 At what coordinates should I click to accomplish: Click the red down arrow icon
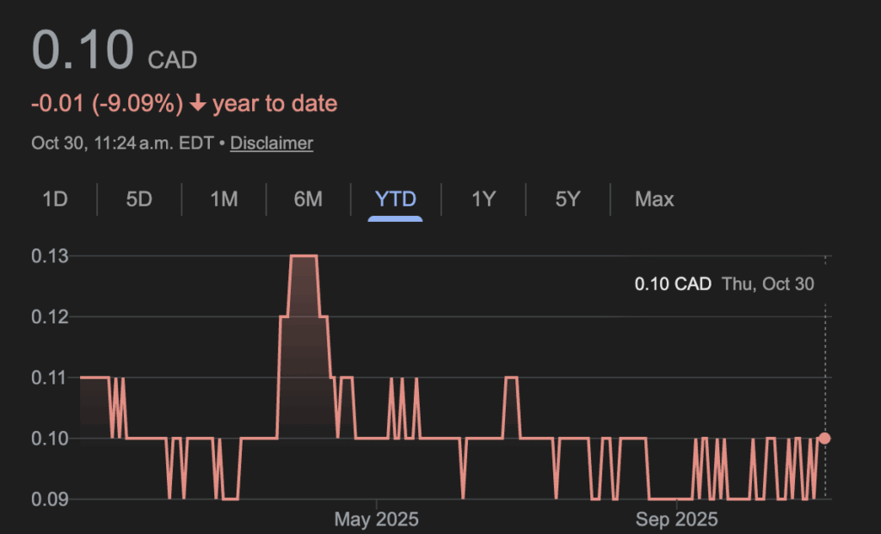coord(198,104)
